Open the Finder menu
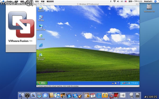Screen dimensions: 159x99 [10, 1]
